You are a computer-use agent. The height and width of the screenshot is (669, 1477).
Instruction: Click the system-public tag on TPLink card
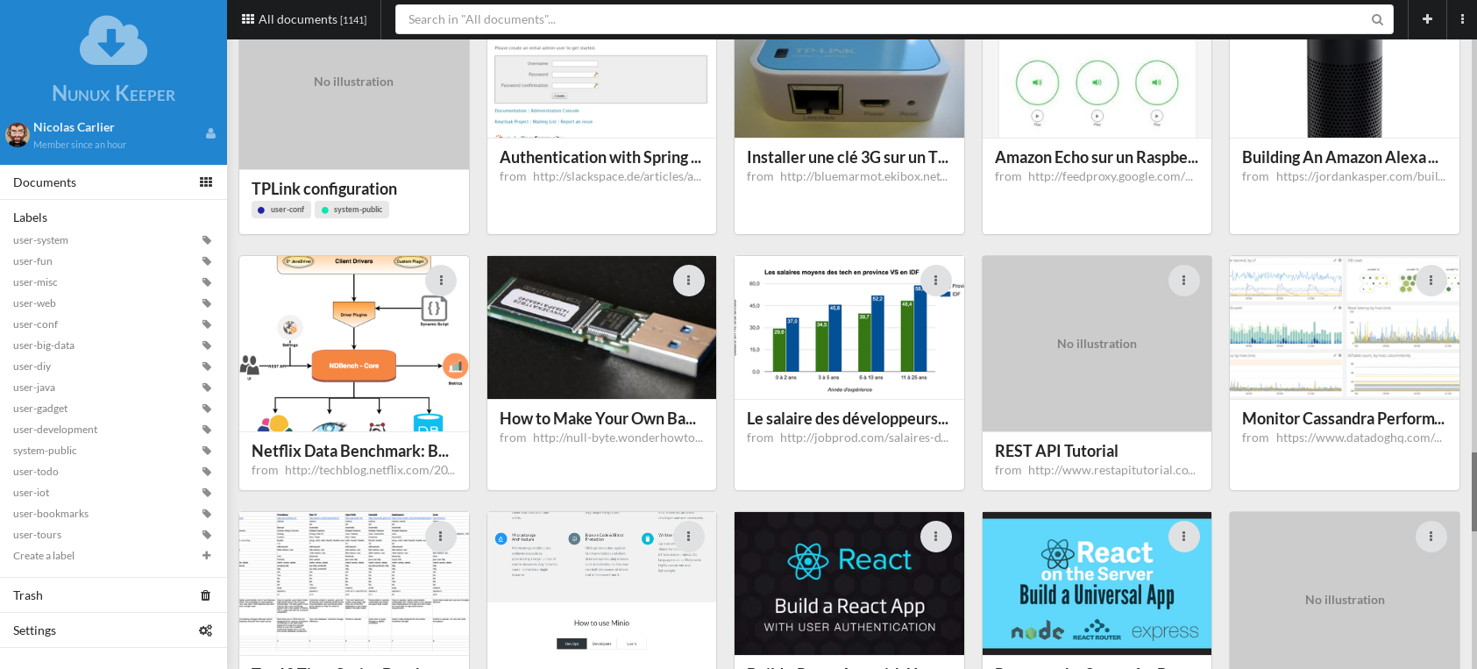pos(351,210)
